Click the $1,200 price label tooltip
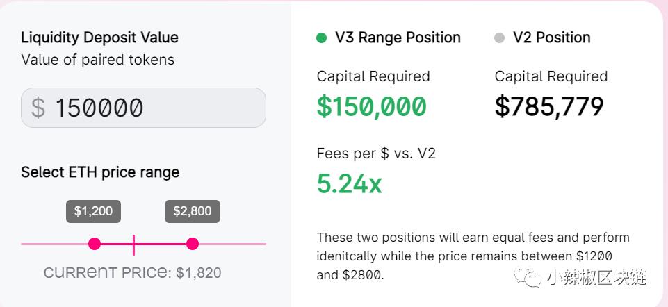Image resolution: width=668 pixels, height=307 pixels. click(x=93, y=211)
